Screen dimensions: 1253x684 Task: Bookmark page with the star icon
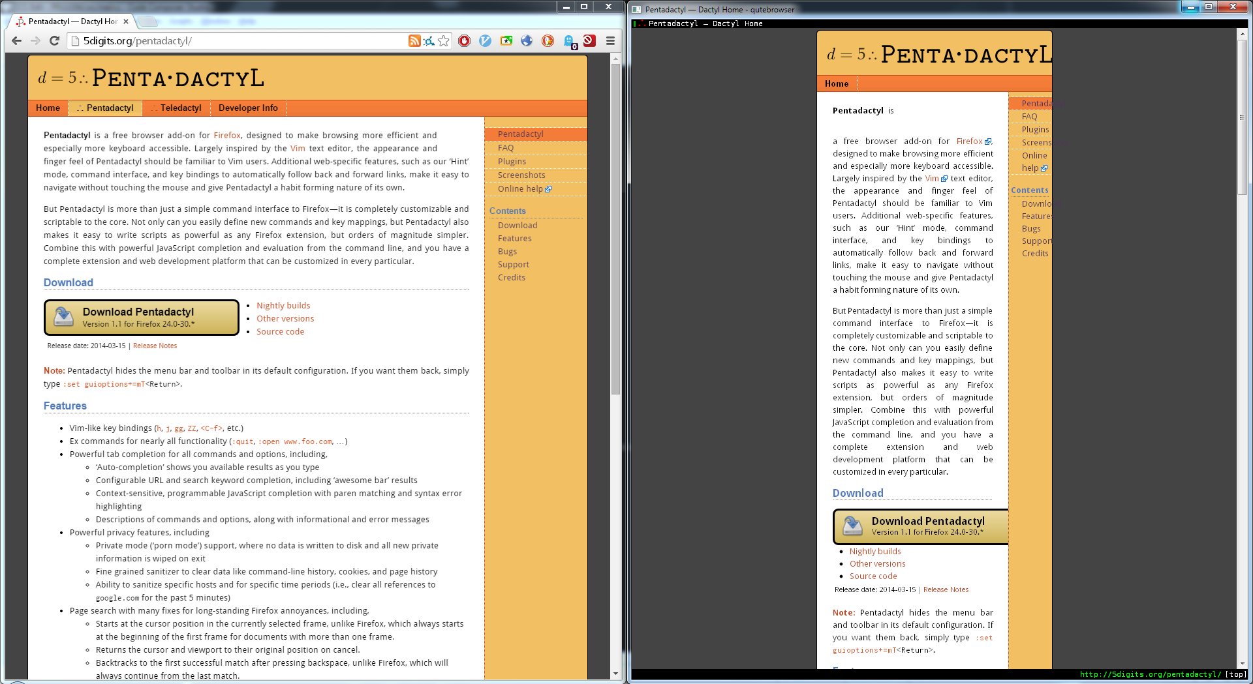(x=444, y=40)
